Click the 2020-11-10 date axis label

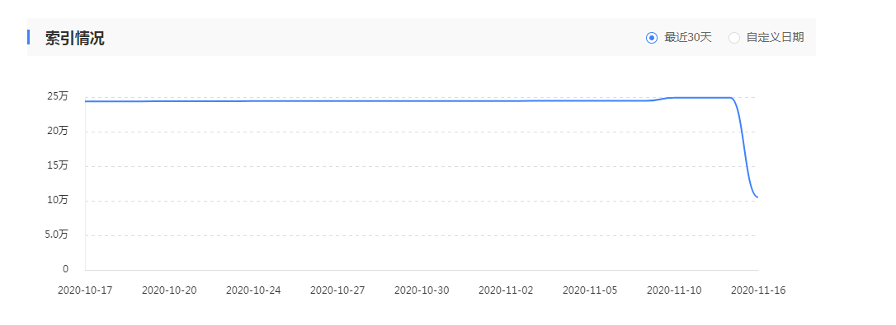pos(674,290)
